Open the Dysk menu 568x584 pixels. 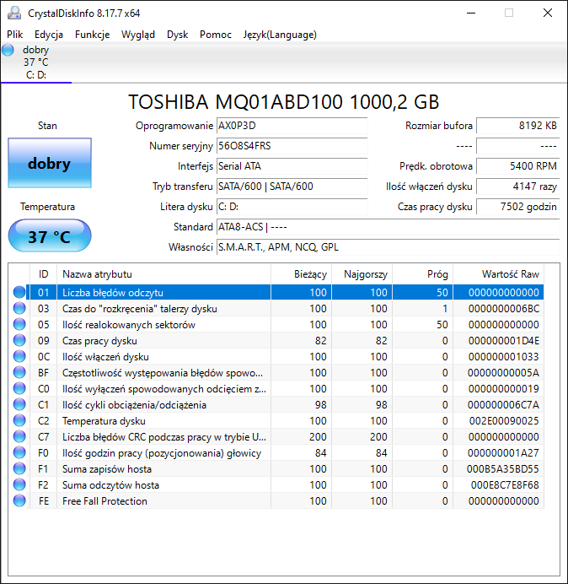click(178, 35)
